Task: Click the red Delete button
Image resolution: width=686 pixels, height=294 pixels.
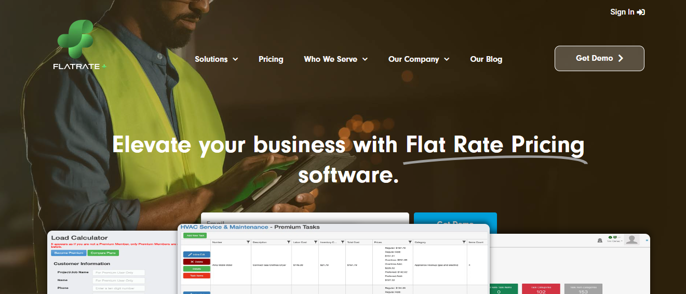Action: (x=196, y=262)
